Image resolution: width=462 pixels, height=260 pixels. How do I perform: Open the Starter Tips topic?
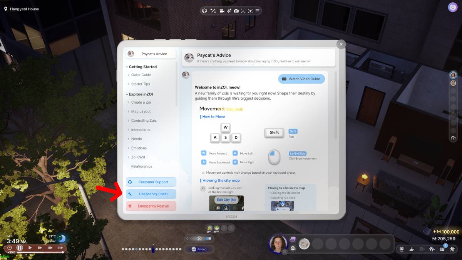pyautogui.click(x=141, y=84)
